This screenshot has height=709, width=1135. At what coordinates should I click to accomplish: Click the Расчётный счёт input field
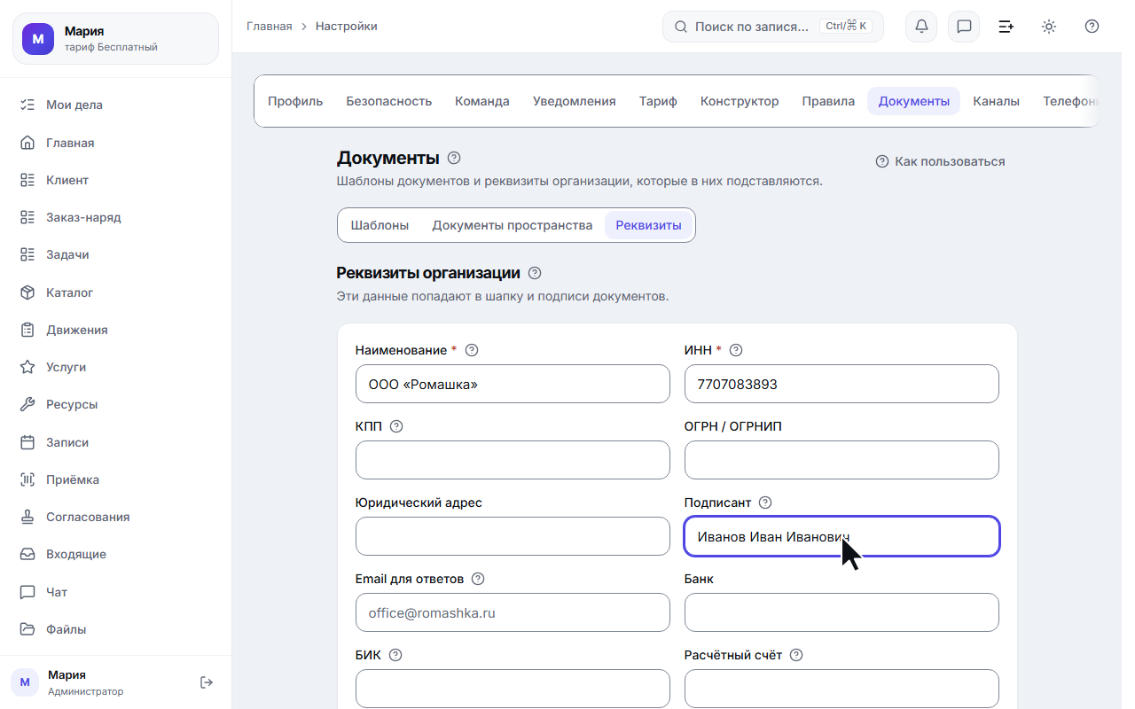(x=841, y=689)
